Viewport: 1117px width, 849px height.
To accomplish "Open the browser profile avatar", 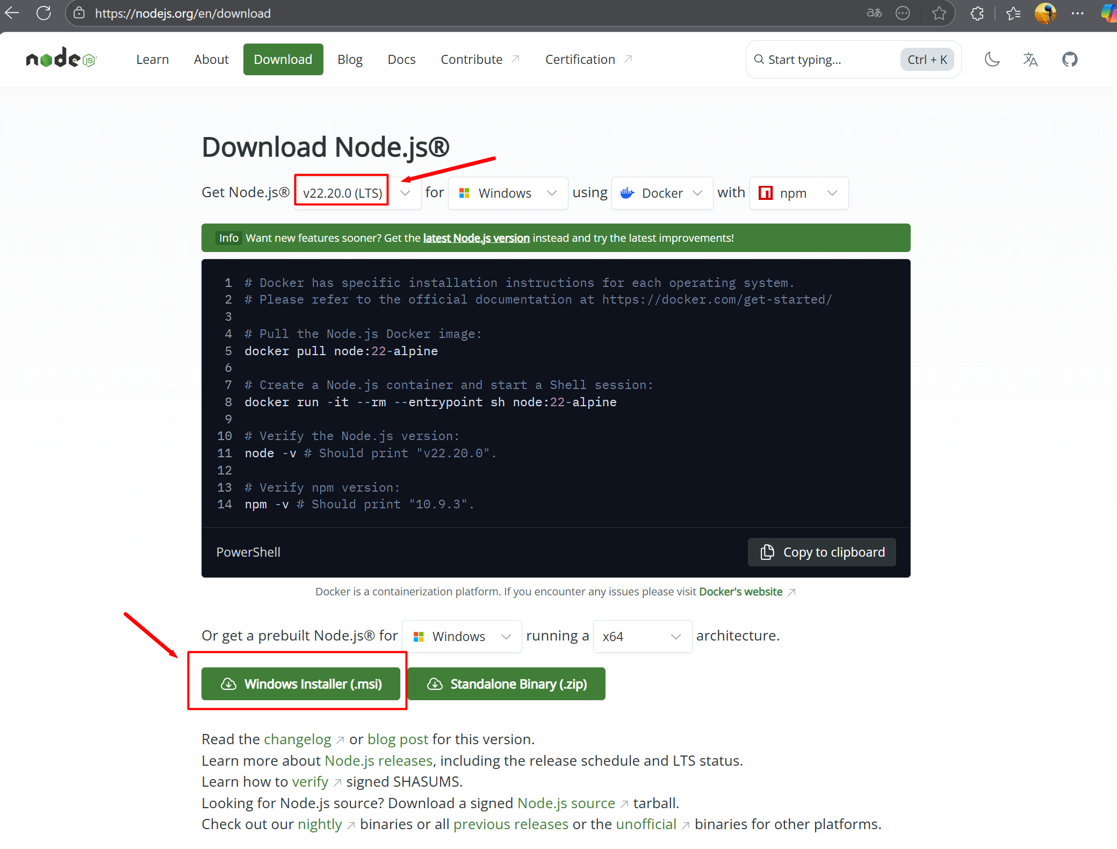I will 1046,13.
